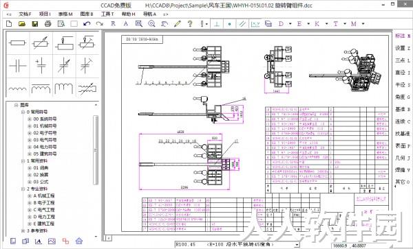Image resolution: width=413 pixels, height=249 pixels.
Task: Open the dropdown arrow next to D
Action: point(290,24)
